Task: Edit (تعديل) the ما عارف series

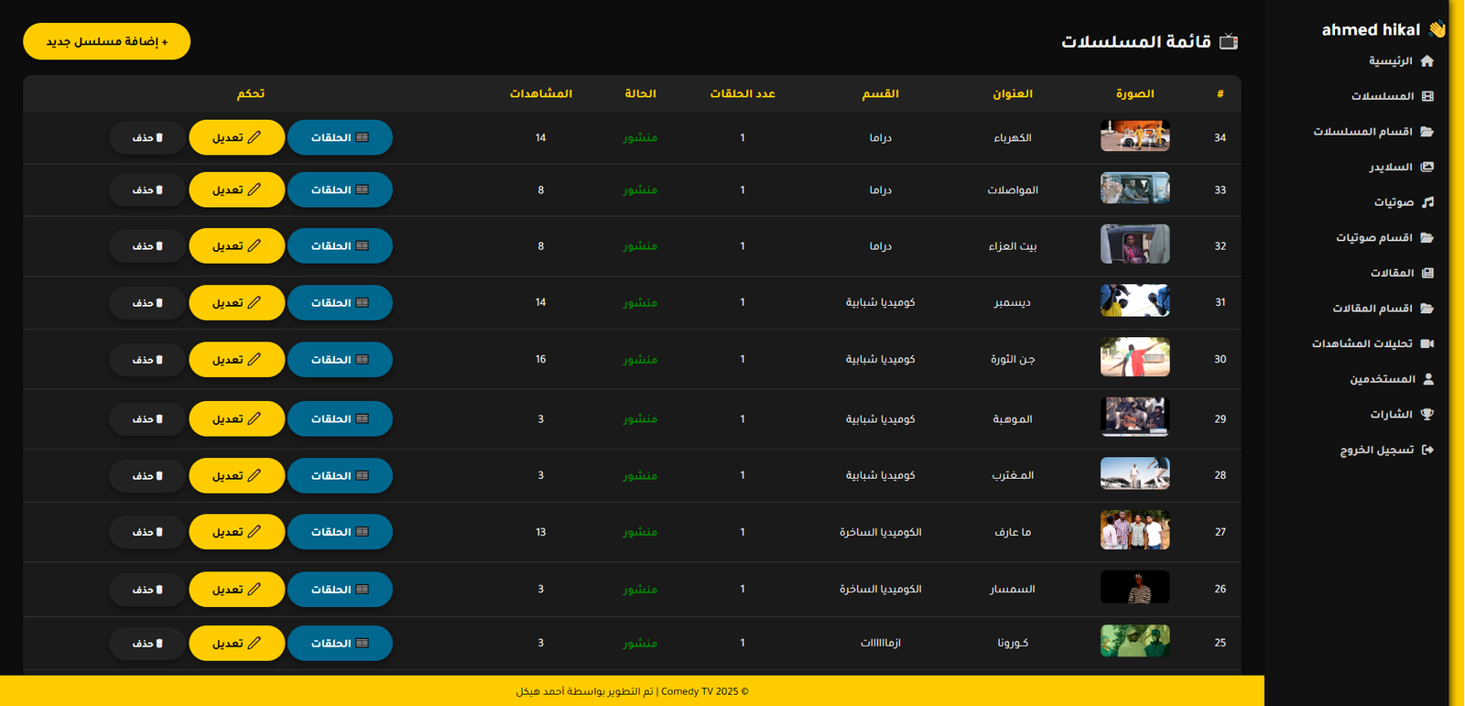Action: 236,532
